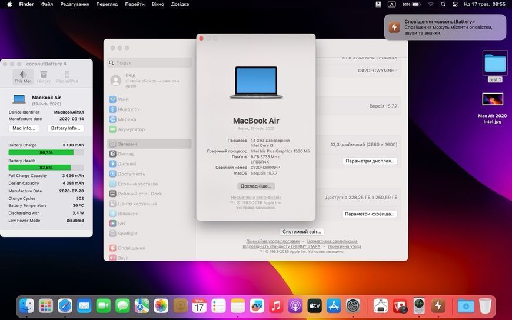Open Доступність in the settings sidebar
This screenshot has height=320, width=512.
pos(149,174)
